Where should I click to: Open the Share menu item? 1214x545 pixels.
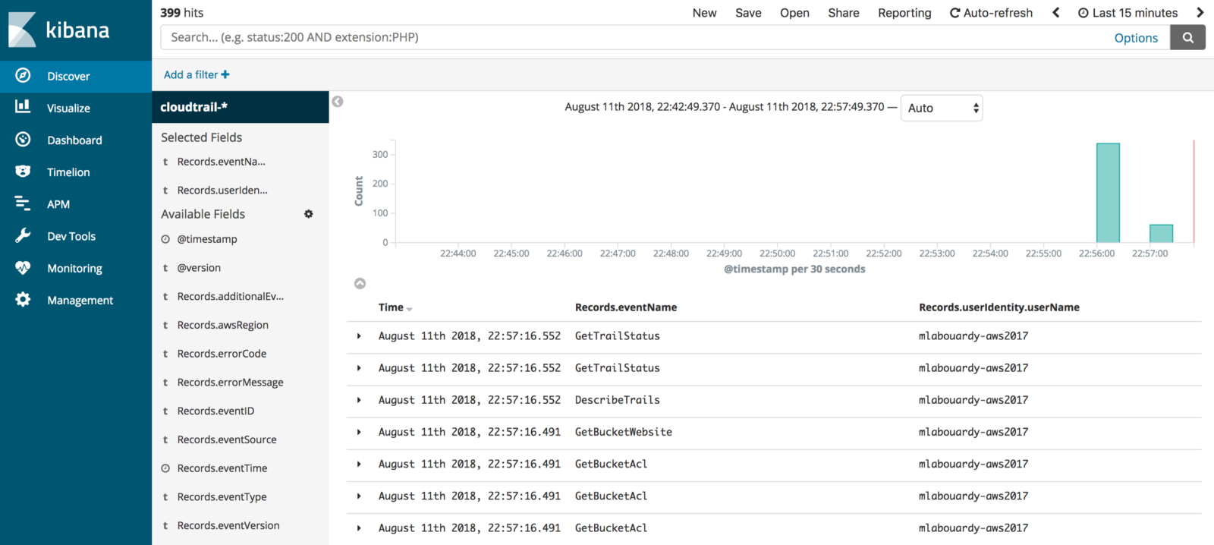coord(844,13)
